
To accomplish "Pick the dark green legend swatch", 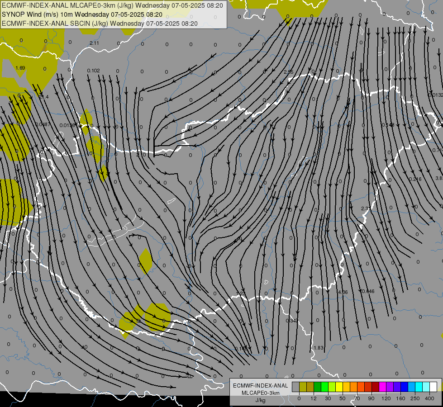I will (x=318, y=387).
